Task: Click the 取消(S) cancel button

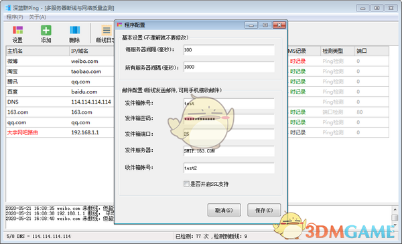Action: 224,210
